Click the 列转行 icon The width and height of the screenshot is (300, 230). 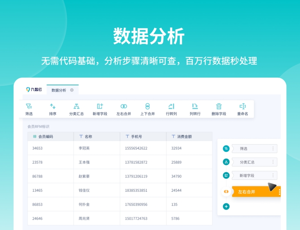[x=195, y=106]
